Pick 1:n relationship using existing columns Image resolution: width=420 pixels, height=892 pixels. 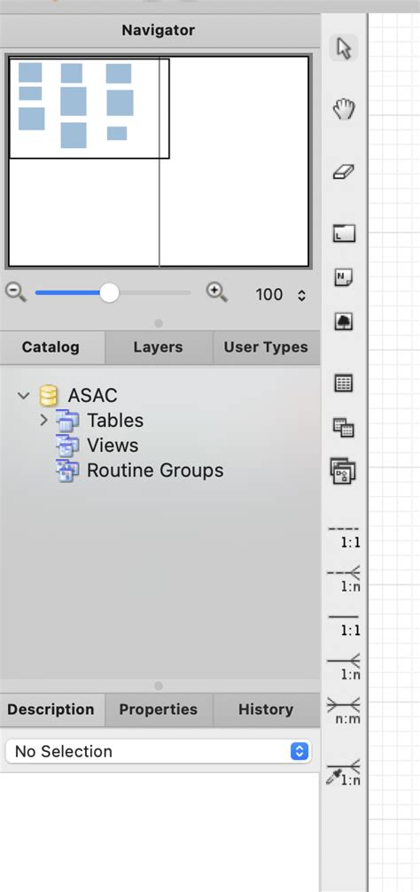344,772
